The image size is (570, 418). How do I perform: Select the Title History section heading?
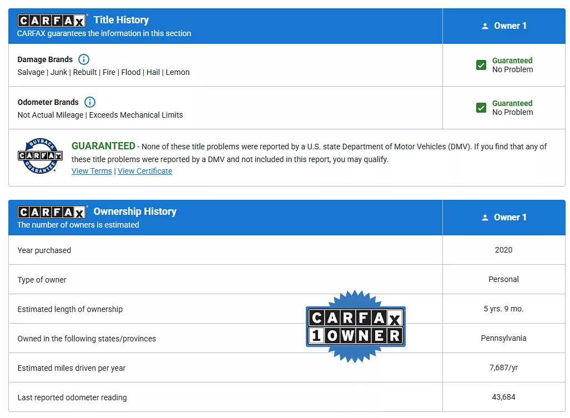pyautogui.click(x=121, y=20)
